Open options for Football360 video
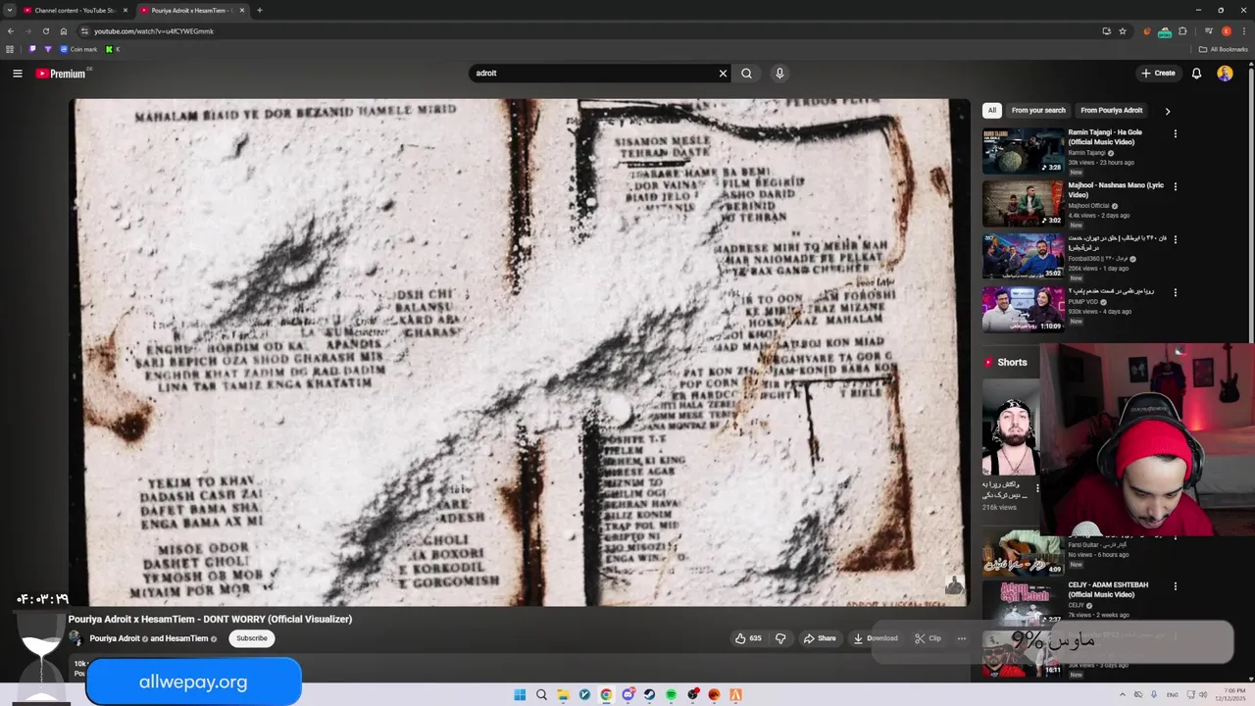Viewport: 1255px width, 706px height. [x=1176, y=239]
